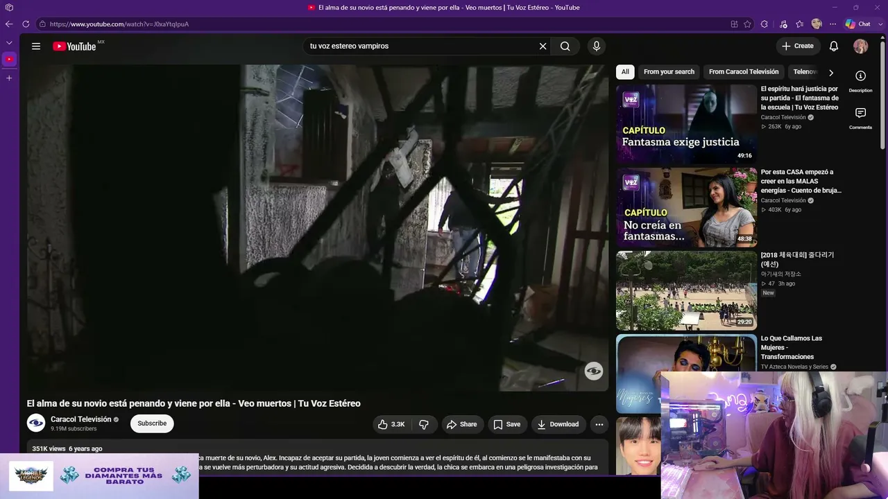Click the browser address bar URL
Image resolution: width=888 pixels, height=499 pixels.
(x=119, y=24)
